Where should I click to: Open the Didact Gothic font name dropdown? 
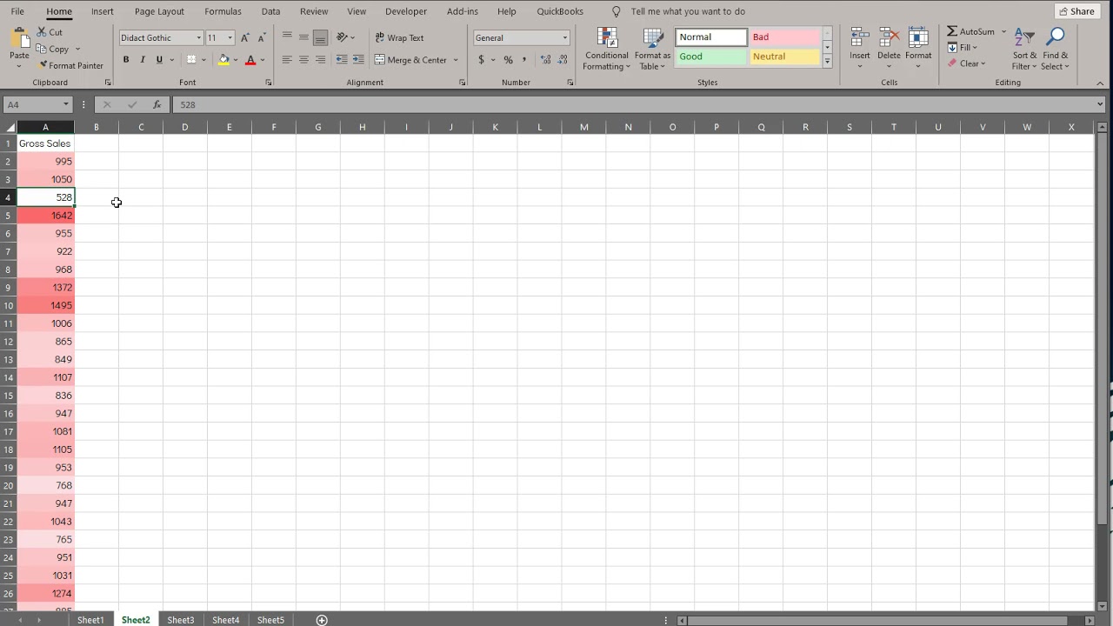[198, 37]
